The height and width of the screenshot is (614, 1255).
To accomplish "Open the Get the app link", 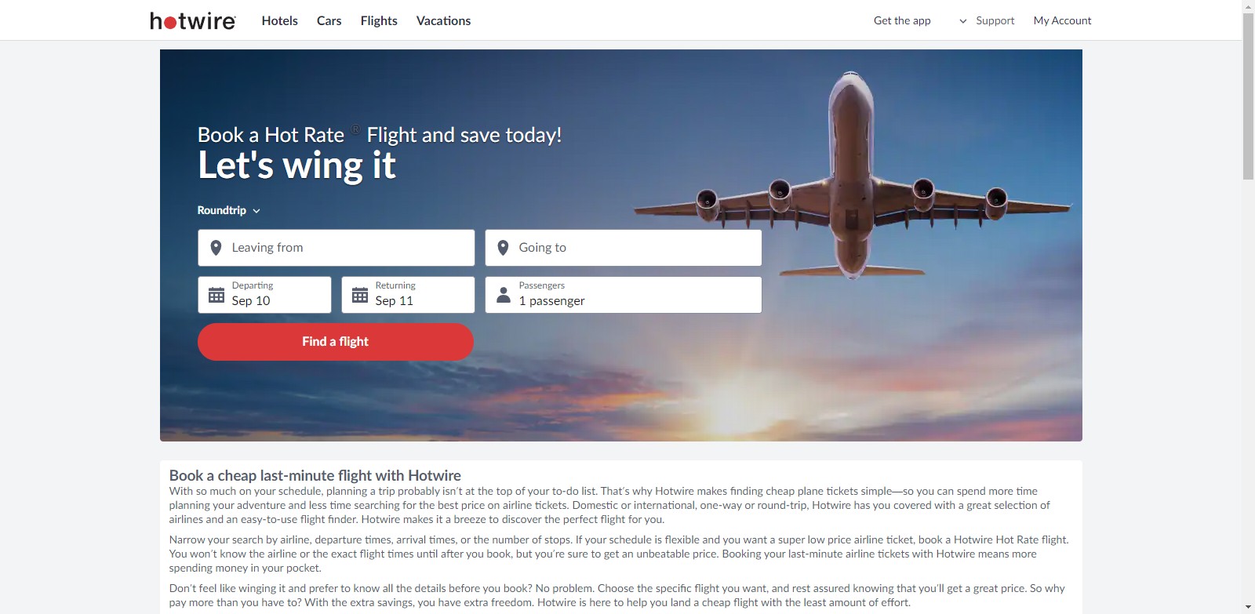I will (x=902, y=20).
